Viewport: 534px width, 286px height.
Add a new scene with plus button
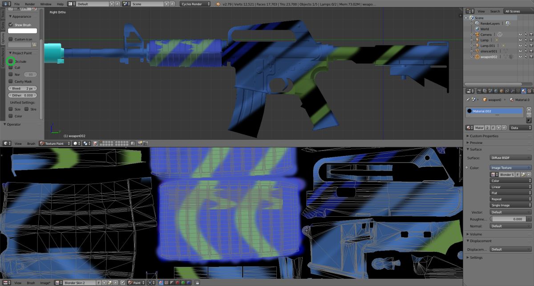tap(167, 4)
